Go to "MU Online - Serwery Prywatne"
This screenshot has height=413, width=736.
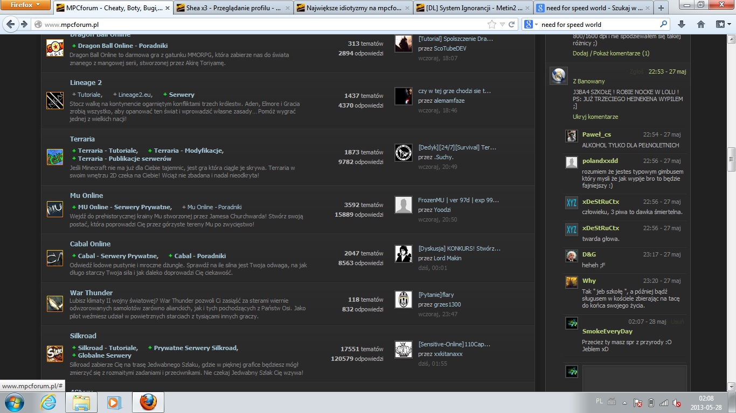(124, 207)
